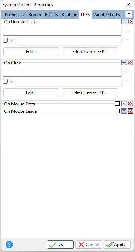Collapse the On Click section
The image size is (135, 252).
[124, 63]
